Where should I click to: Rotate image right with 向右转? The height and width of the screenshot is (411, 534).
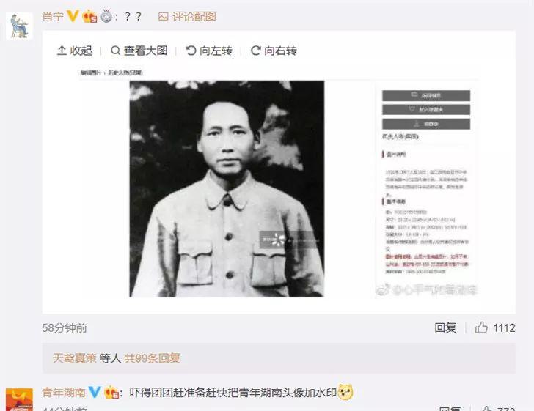click(274, 51)
